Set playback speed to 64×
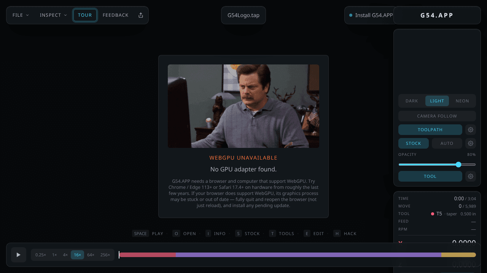Viewport: 487px width, 273px height. [91, 255]
